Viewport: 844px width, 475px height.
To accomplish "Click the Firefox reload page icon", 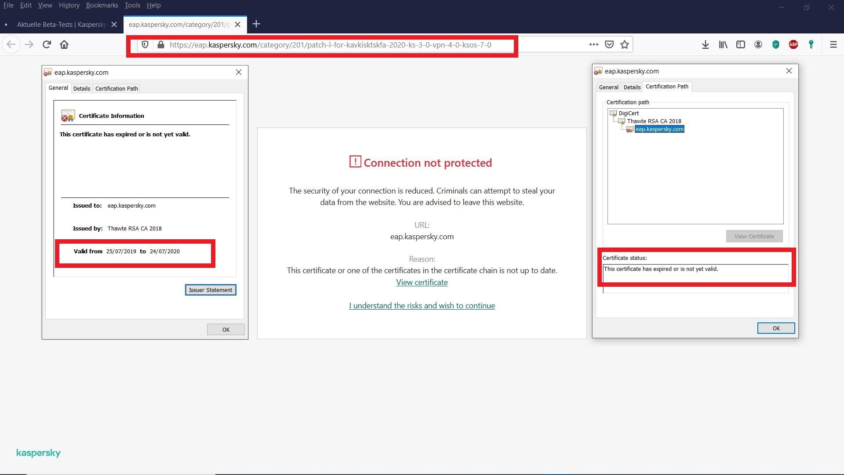I will [x=47, y=44].
